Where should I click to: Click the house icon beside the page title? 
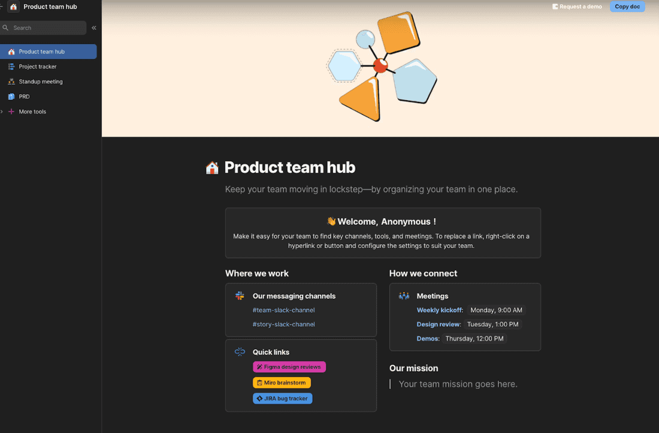(x=212, y=168)
